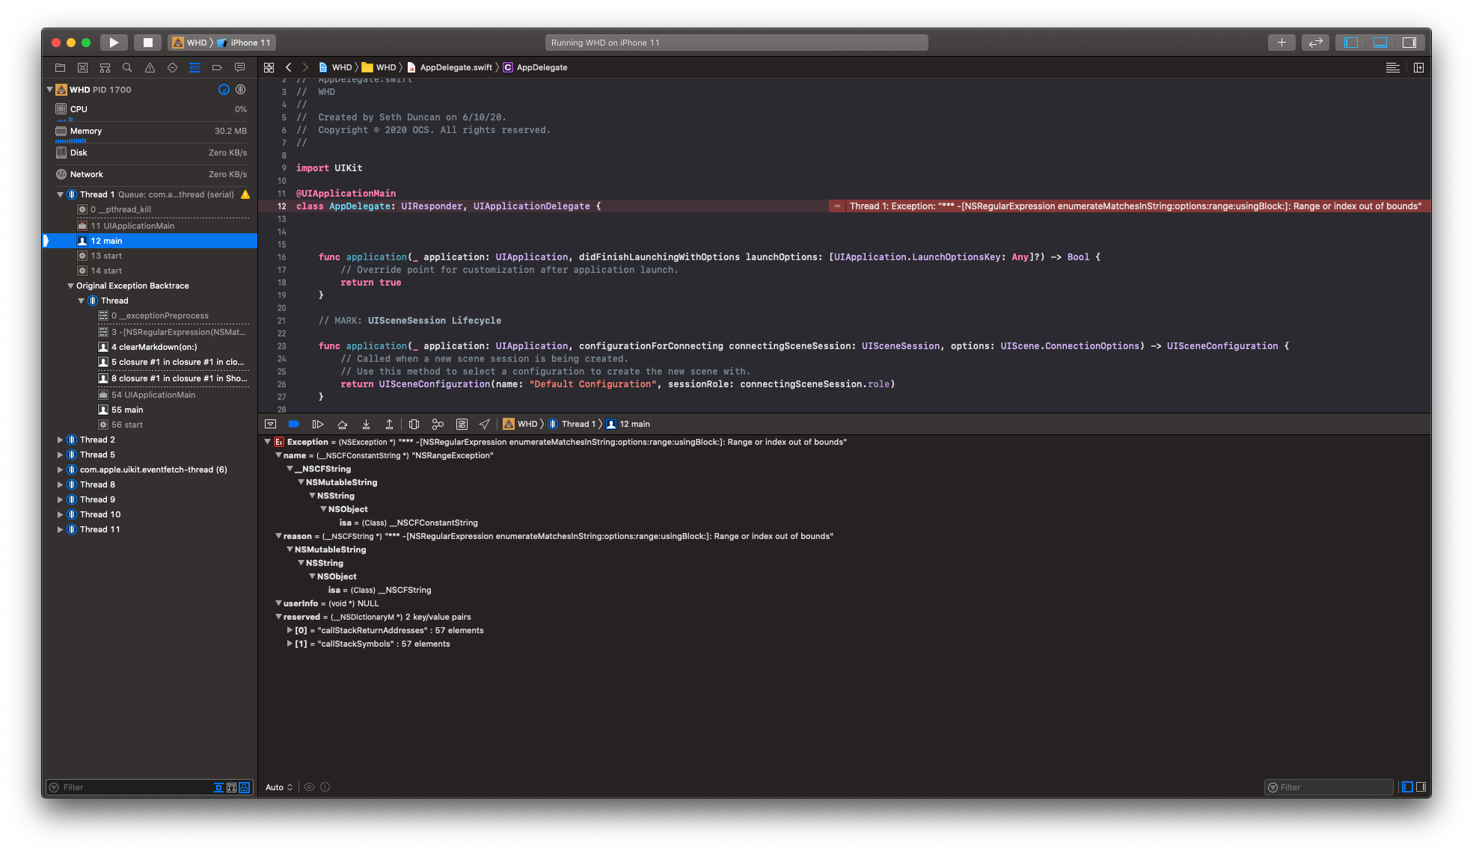
Task: Click the Step Out up-arrow control
Action: click(x=389, y=424)
